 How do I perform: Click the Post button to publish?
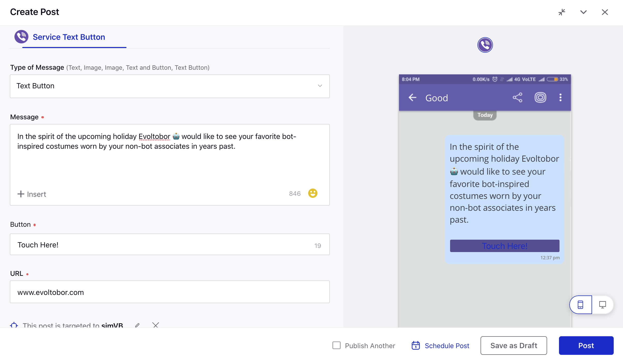(586, 345)
